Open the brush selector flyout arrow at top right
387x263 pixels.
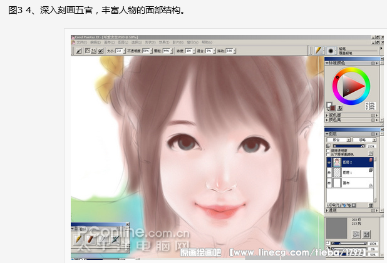pyautogui.click(x=381, y=49)
